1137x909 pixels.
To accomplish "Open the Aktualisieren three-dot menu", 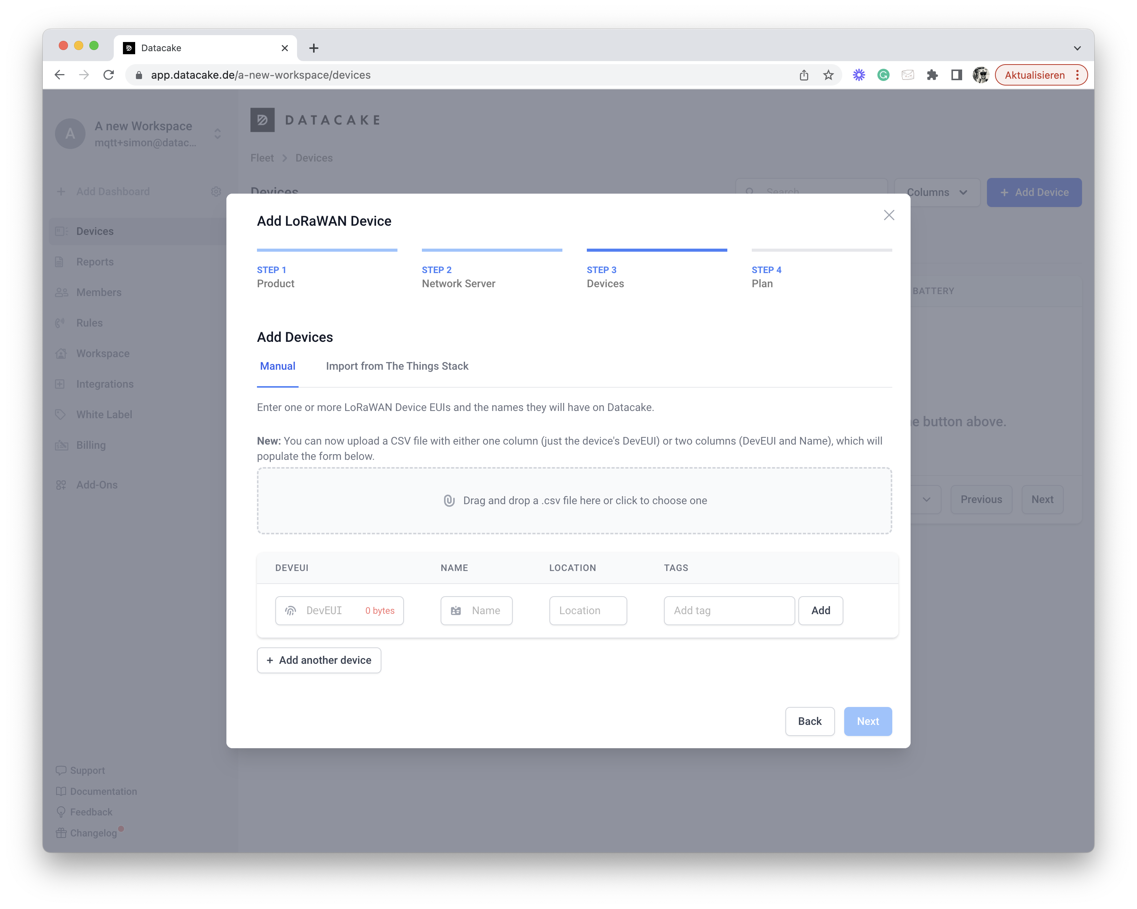I will (1077, 75).
